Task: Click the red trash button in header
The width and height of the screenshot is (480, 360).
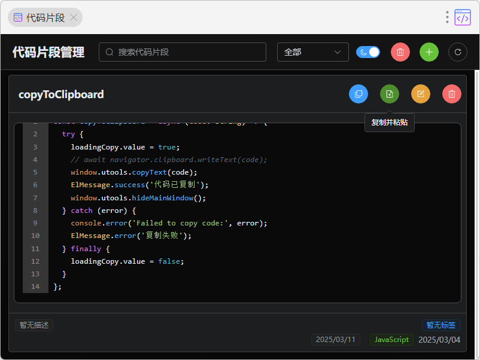Action: coord(400,52)
